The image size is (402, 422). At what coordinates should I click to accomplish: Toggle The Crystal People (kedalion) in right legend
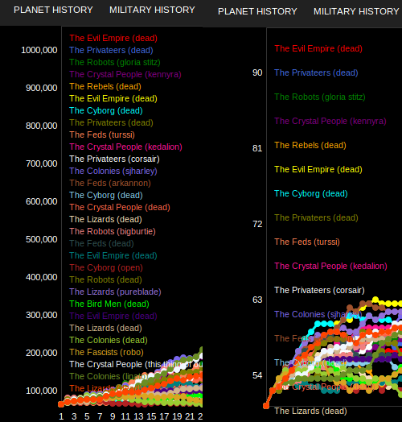click(x=330, y=266)
